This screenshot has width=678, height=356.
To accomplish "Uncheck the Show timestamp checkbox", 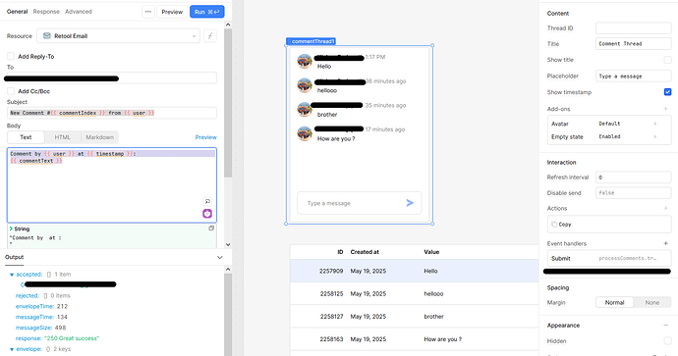I will tap(667, 92).
